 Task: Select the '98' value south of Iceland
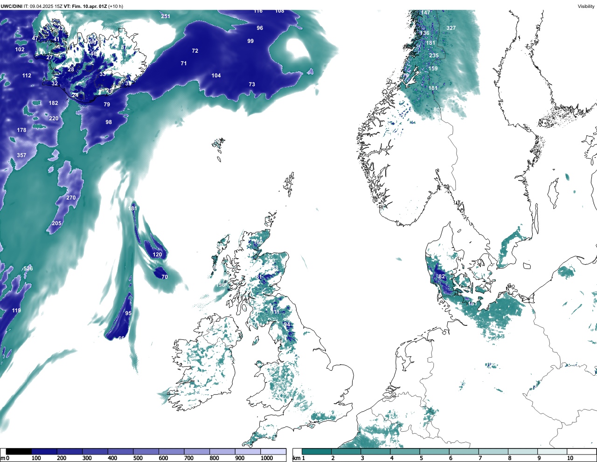coord(109,122)
